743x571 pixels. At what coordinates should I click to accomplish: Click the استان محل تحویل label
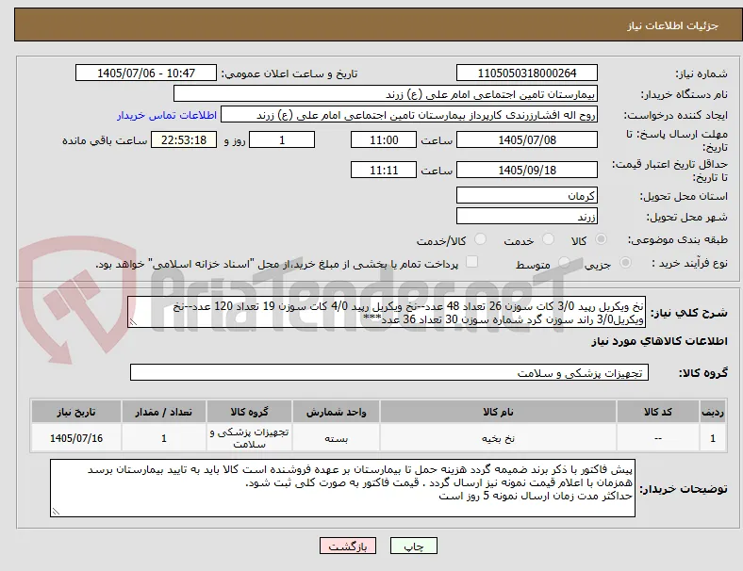[684, 196]
